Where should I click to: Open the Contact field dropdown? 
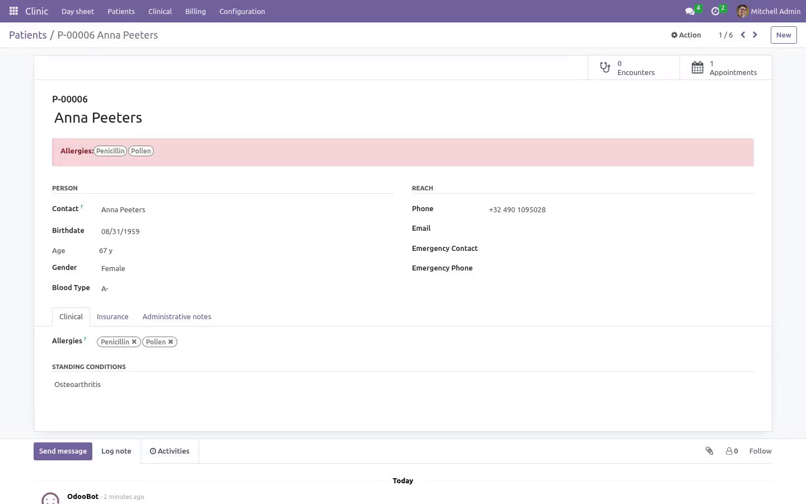pos(246,209)
